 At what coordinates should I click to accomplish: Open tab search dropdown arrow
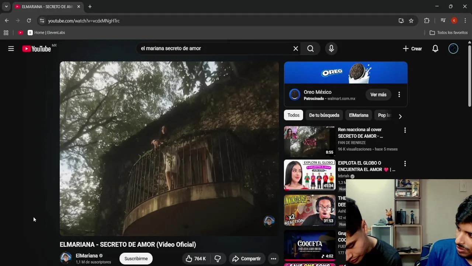click(6, 7)
